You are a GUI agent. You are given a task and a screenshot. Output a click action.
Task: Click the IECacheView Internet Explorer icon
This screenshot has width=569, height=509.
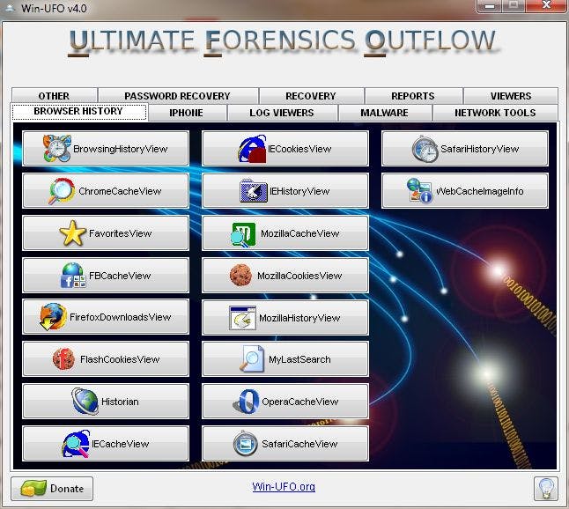point(76,444)
